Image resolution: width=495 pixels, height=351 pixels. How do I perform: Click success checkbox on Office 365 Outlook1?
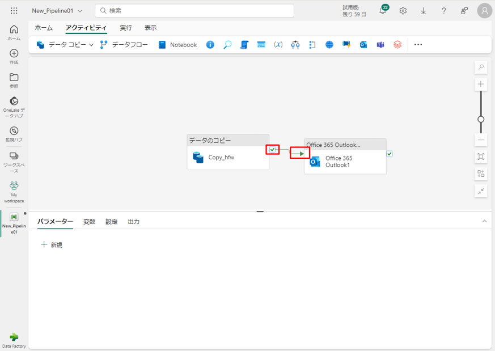pyautogui.click(x=390, y=154)
